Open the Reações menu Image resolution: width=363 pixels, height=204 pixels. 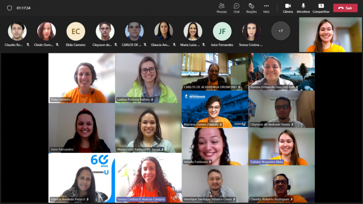pos(251,8)
